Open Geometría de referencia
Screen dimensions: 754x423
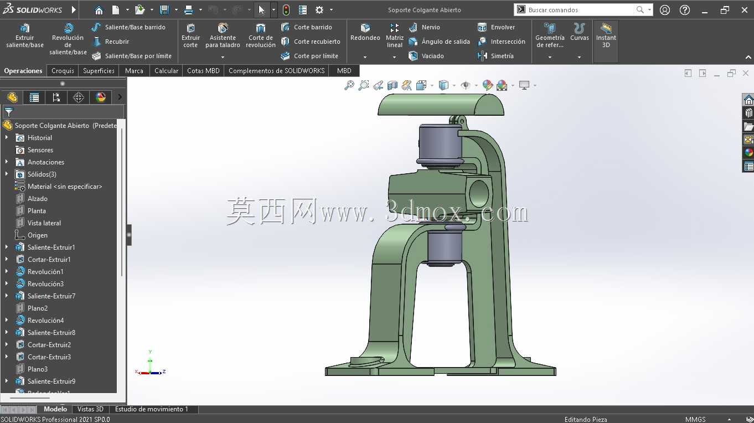click(550, 36)
